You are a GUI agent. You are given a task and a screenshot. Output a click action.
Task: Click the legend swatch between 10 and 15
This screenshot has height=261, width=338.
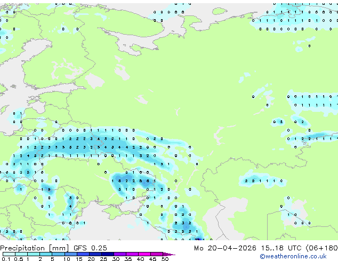70,254
